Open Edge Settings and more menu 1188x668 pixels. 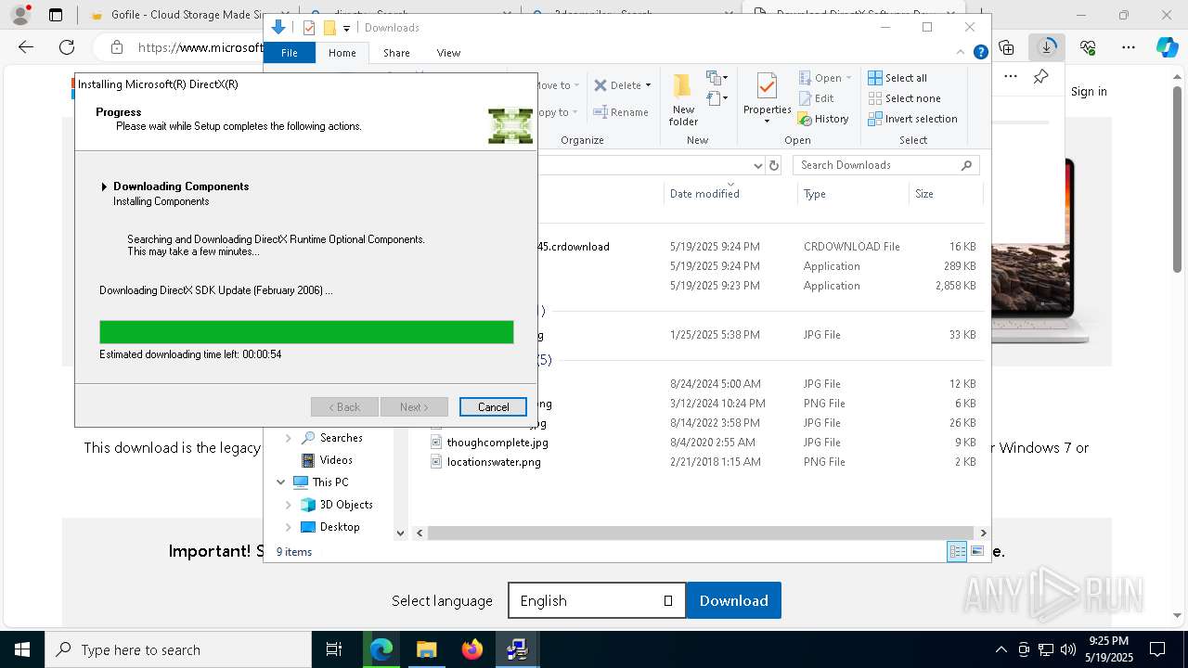click(1129, 47)
